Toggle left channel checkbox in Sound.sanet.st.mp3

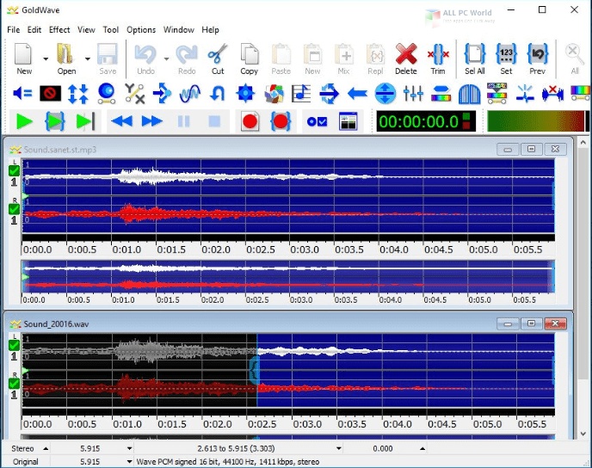coord(14,171)
